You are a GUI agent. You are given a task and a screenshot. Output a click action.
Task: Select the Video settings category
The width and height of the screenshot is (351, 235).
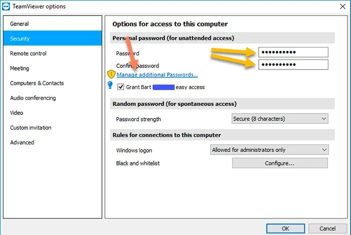(x=17, y=112)
